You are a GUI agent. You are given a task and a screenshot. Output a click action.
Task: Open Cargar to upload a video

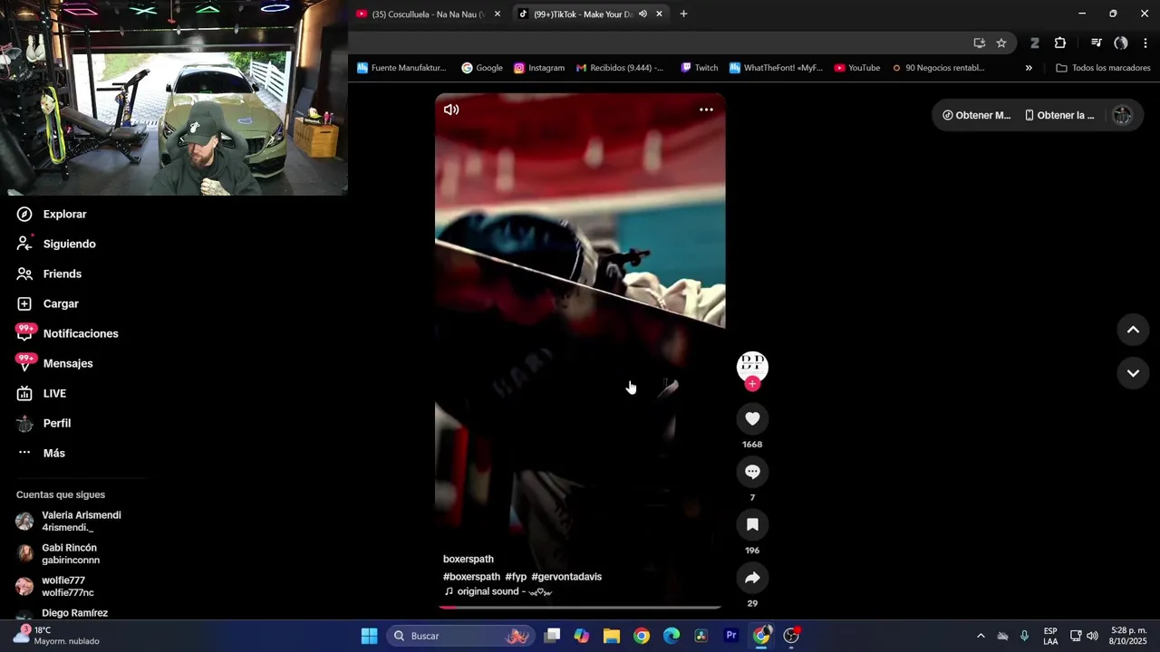pos(48,304)
